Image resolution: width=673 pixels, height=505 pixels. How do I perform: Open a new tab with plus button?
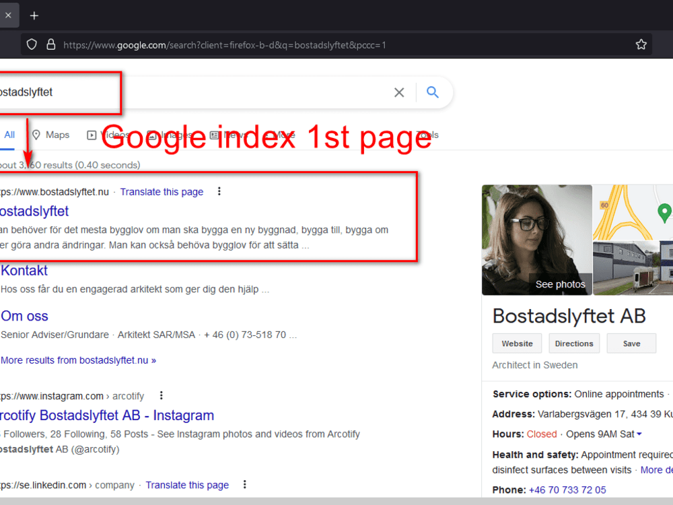pyautogui.click(x=34, y=16)
